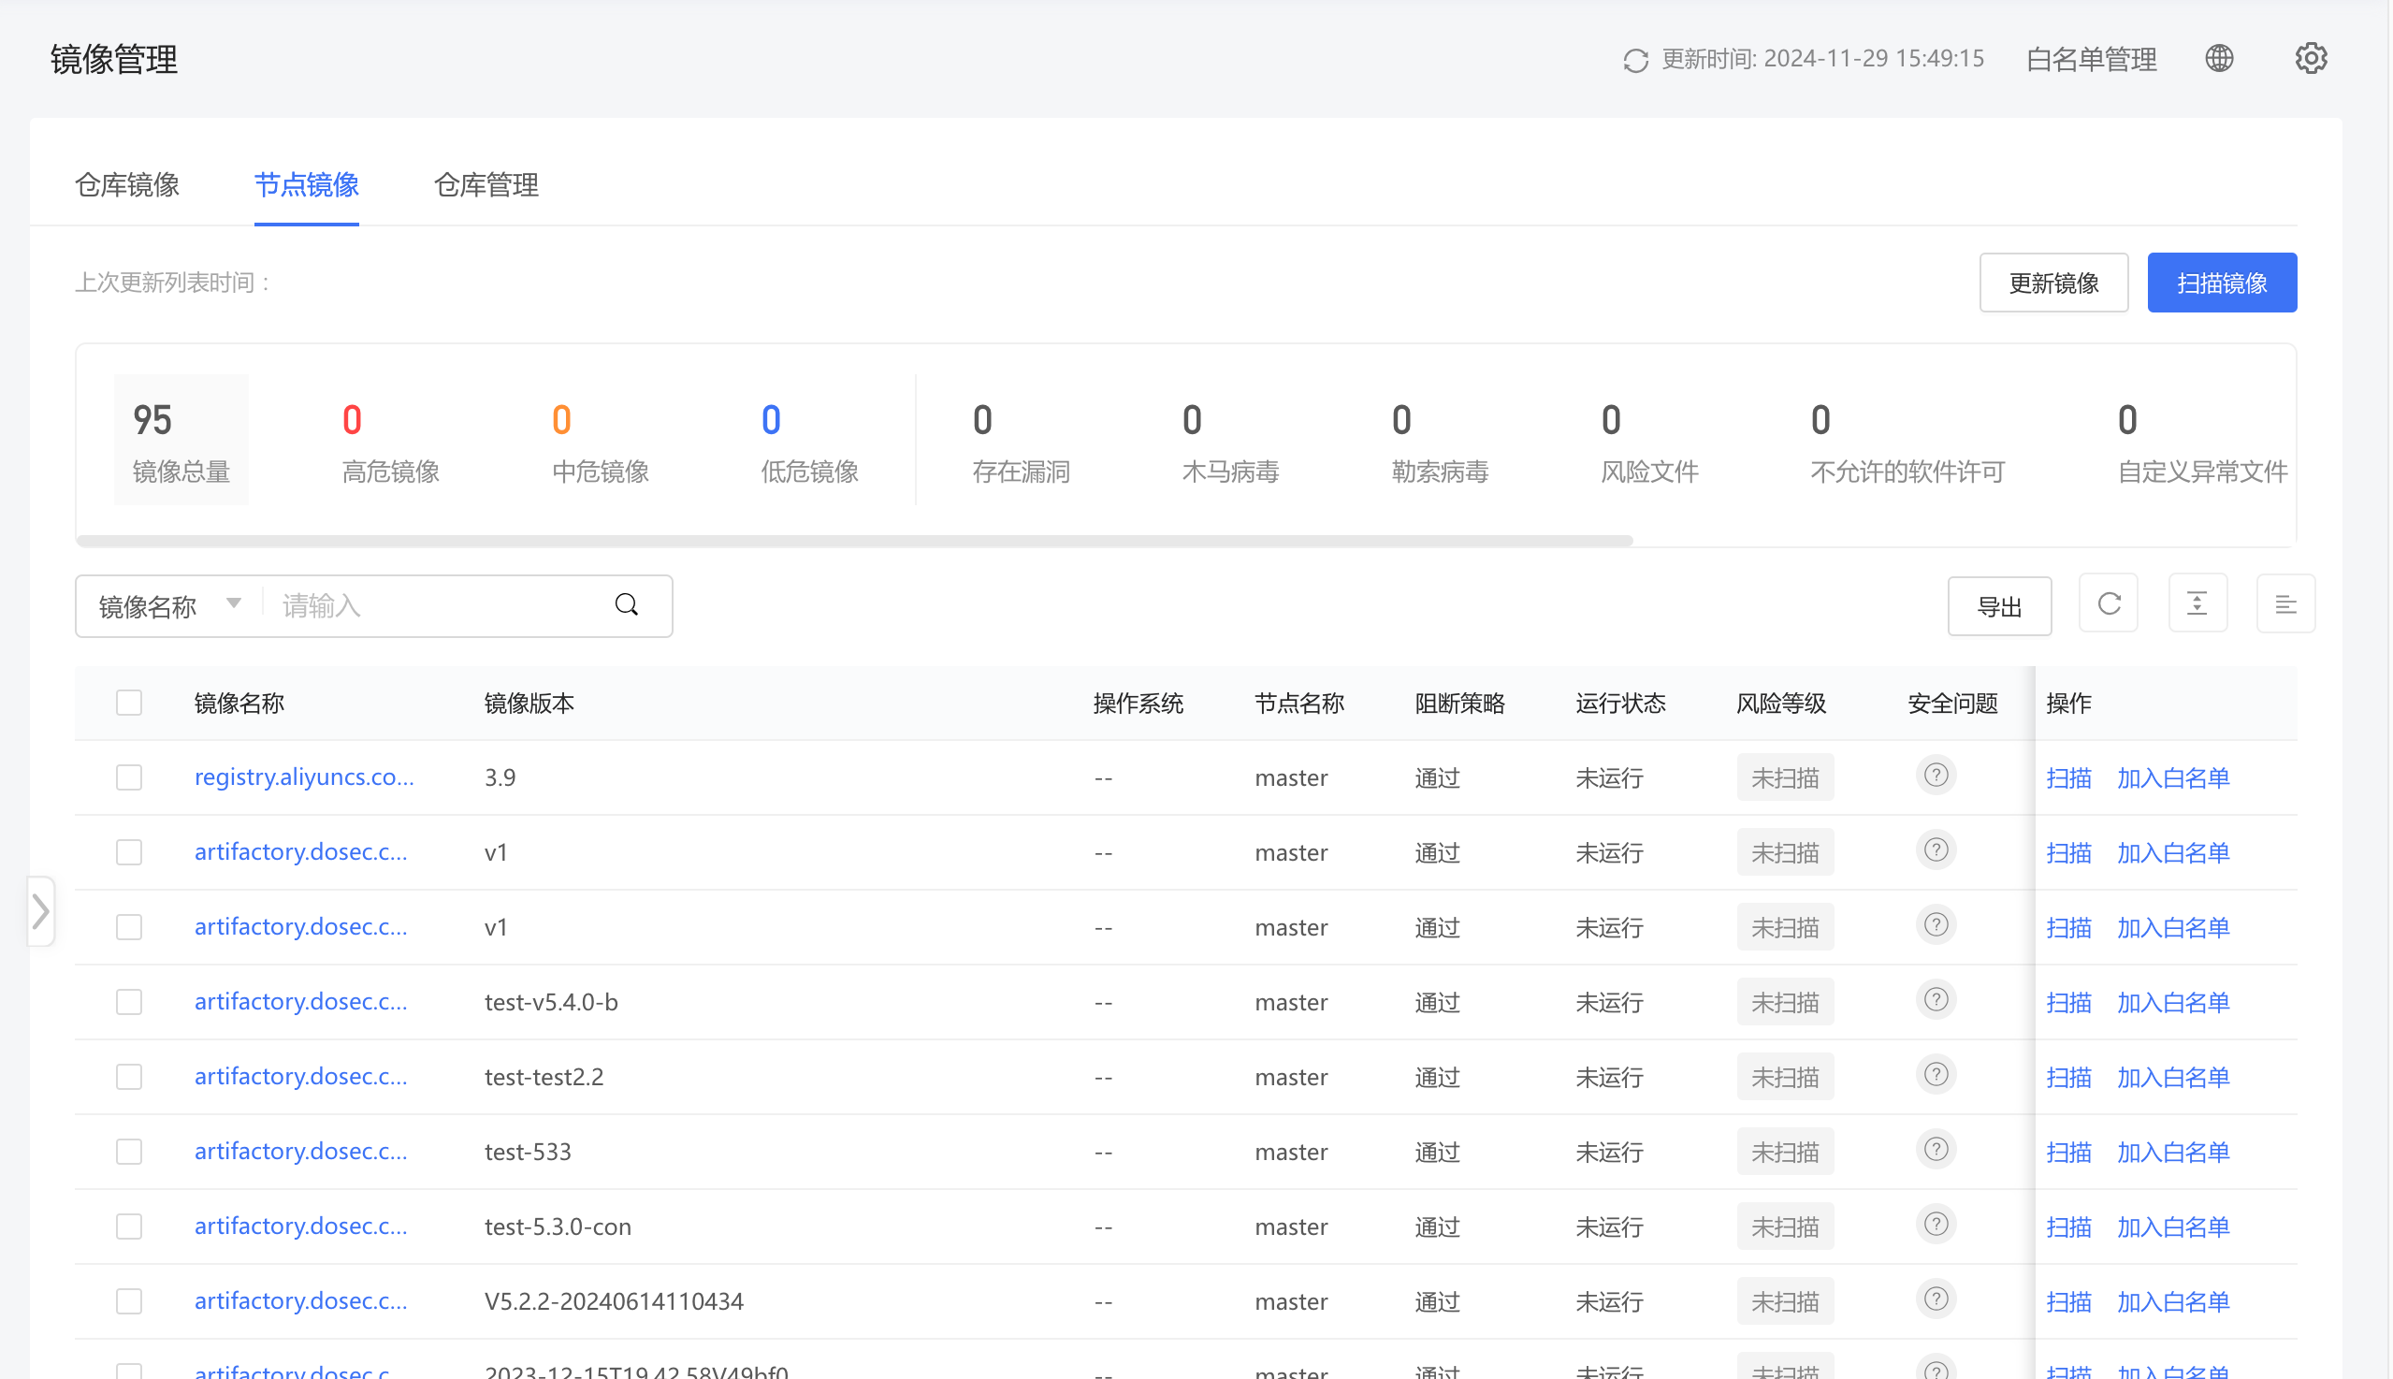The height and width of the screenshot is (1379, 2393).
Task: Click the search magnifier icon
Action: point(626,605)
